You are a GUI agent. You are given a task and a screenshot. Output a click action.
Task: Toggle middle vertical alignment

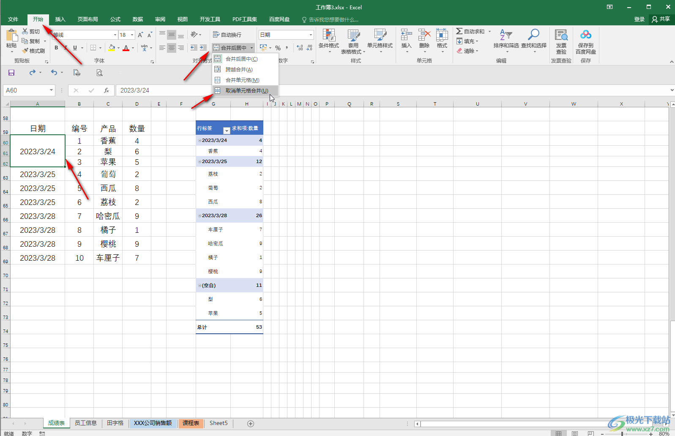[x=172, y=35]
